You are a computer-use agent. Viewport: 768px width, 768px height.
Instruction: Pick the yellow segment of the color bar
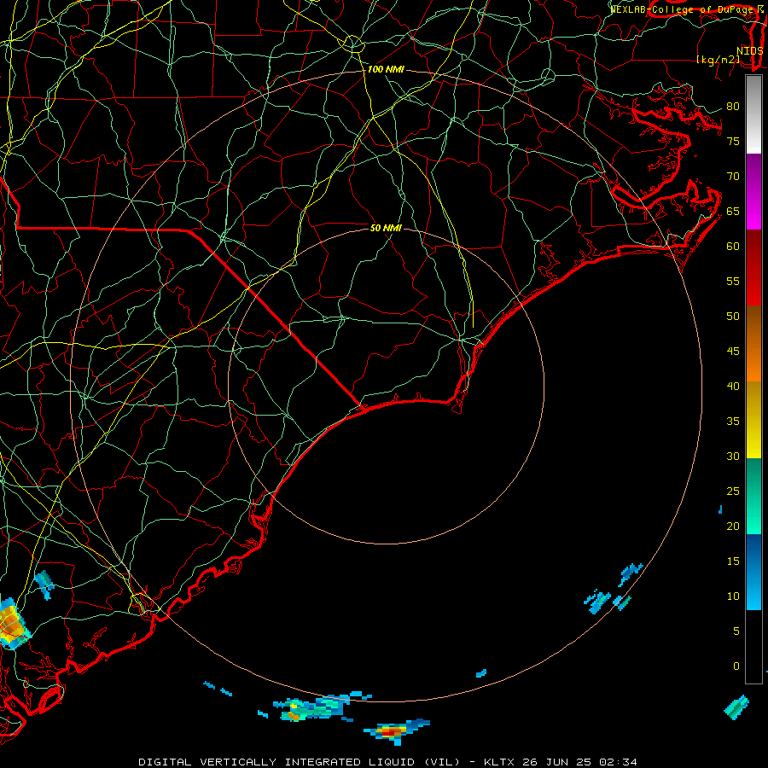click(753, 420)
